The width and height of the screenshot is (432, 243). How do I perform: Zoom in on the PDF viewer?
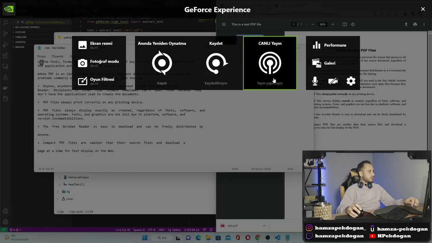(x=332, y=24)
